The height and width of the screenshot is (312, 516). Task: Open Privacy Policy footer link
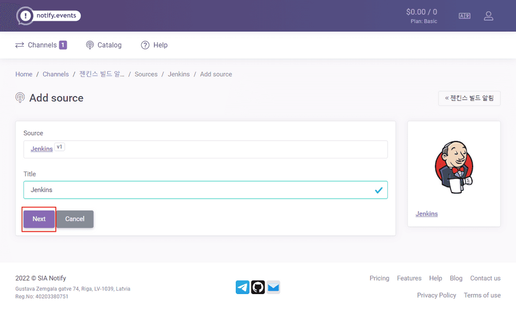coord(436,295)
